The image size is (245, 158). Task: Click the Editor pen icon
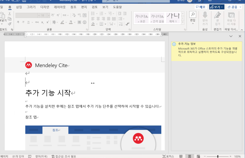click(217, 15)
